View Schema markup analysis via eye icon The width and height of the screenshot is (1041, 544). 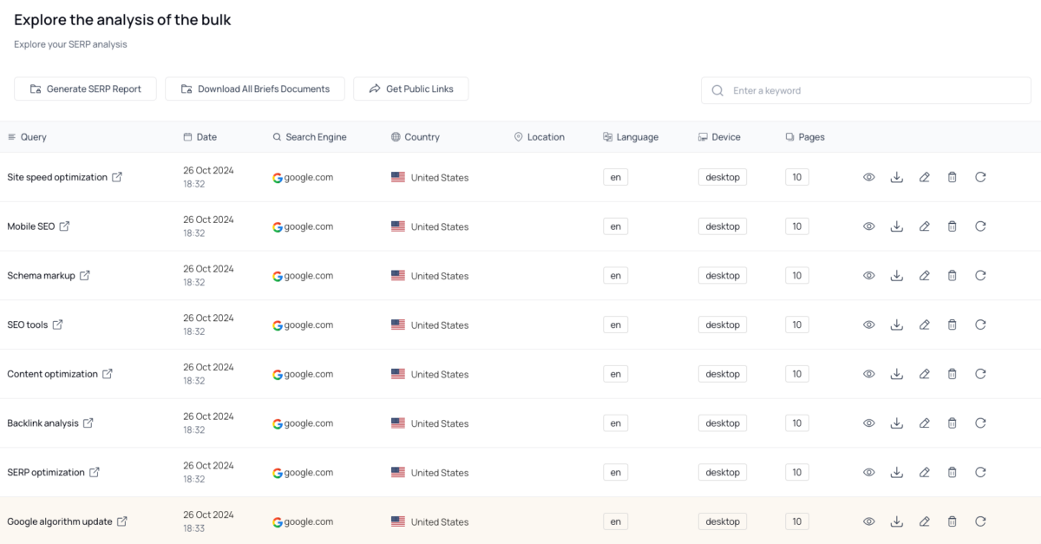click(x=868, y=276)
